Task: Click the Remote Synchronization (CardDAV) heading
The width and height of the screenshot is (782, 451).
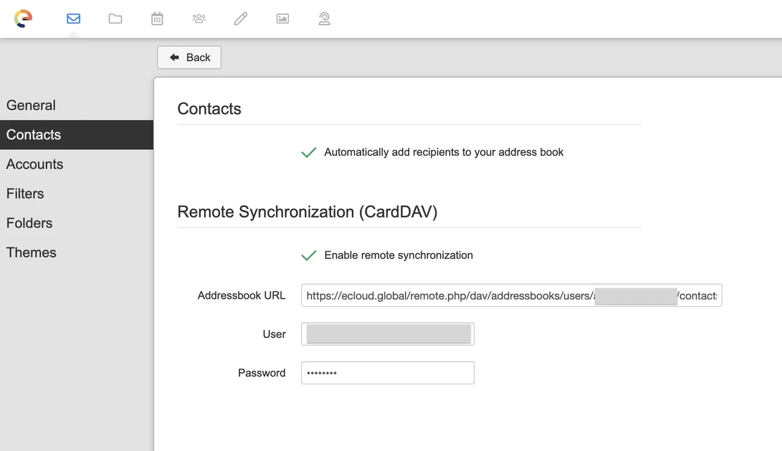Action: point(307,212)
